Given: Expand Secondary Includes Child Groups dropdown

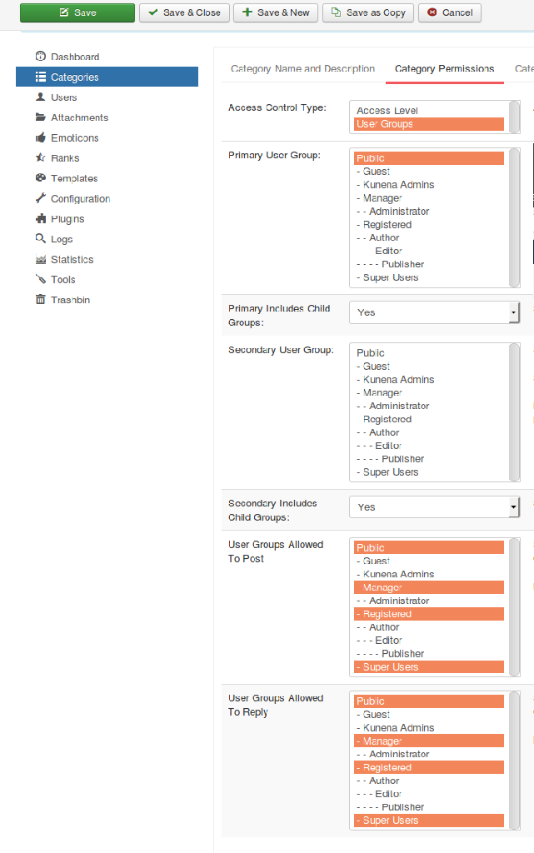Looking at the screenshot, I should 434,506.
